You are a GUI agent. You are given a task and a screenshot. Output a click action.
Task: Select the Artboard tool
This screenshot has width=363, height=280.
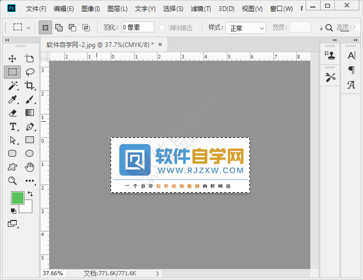(29, 59)
